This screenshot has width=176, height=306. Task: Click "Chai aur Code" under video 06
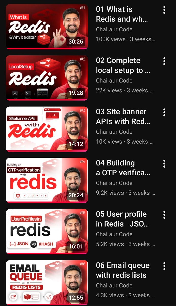click(114, 285)
